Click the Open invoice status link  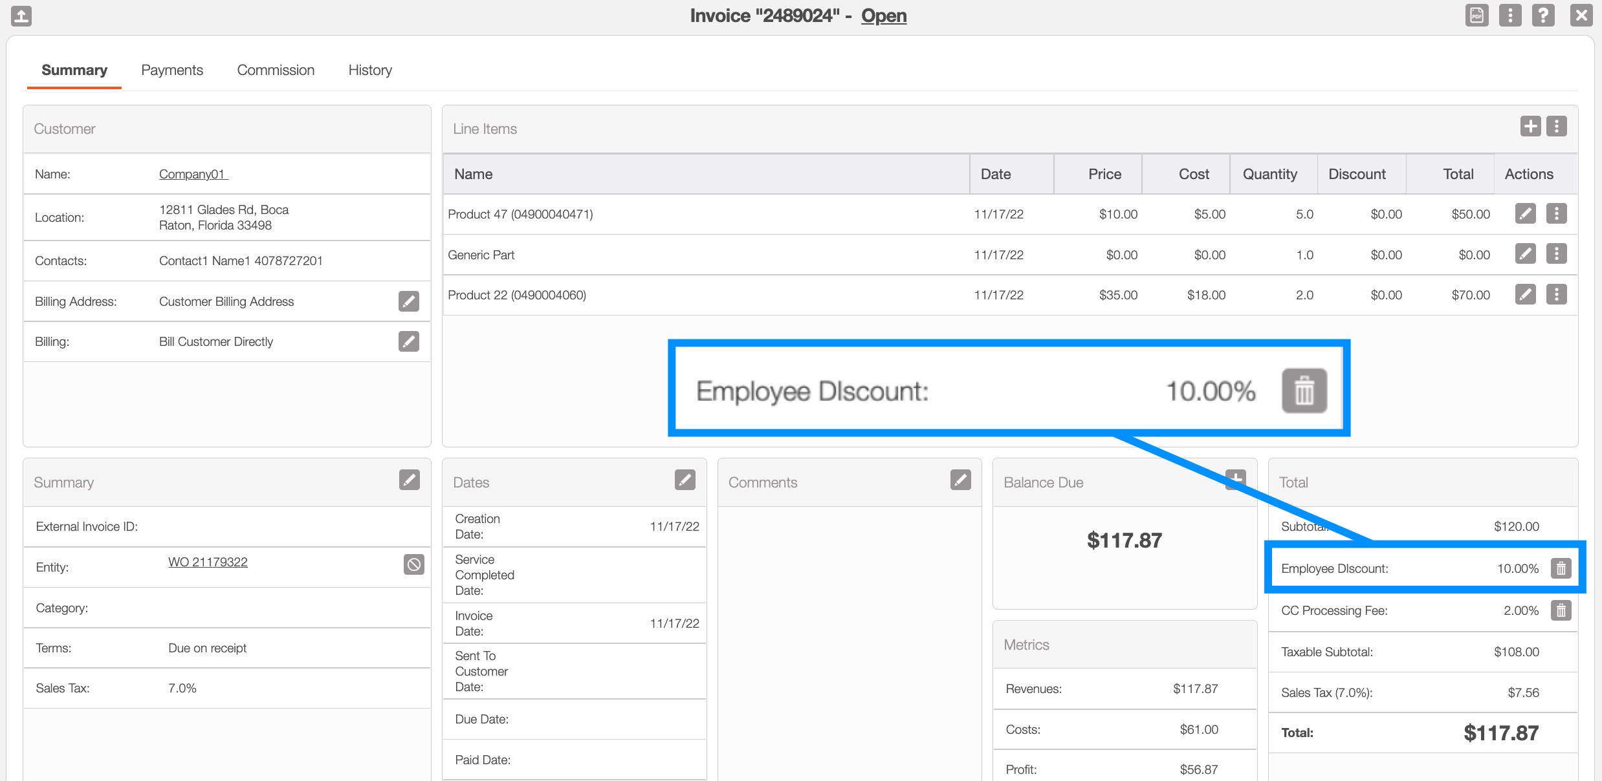point(883,16)
